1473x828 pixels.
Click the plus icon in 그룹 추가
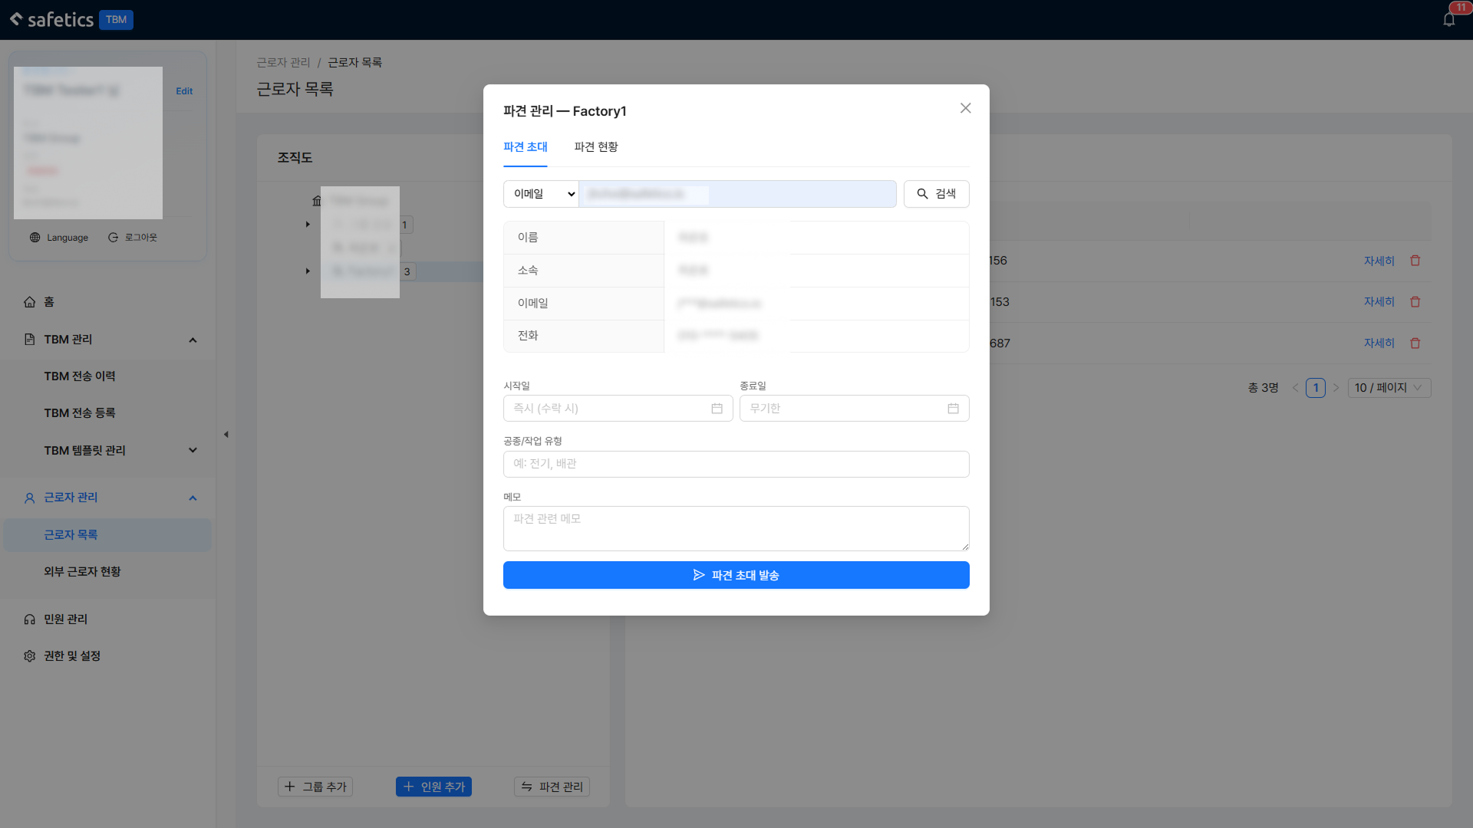click(290, 787)
